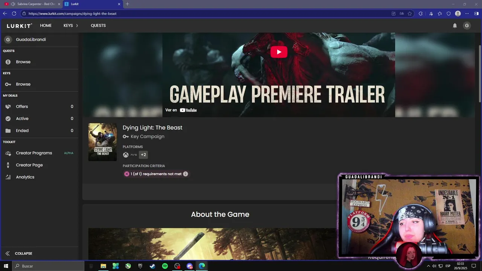Go to the HOME menu item
Screen dimensions: 482x271
(x=46, y=26)
